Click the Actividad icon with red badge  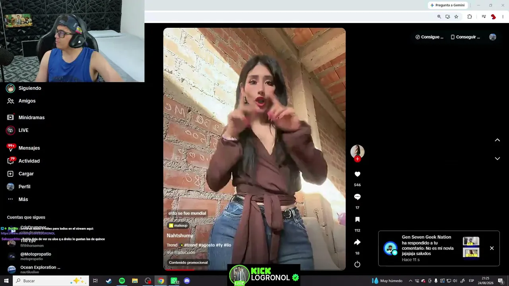11,161
